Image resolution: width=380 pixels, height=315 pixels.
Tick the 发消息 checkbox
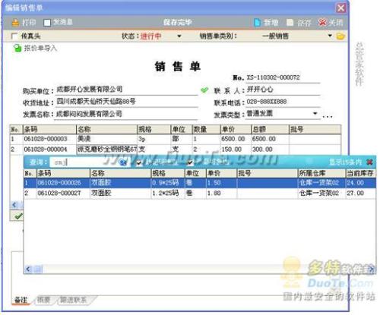coord(47,23)
